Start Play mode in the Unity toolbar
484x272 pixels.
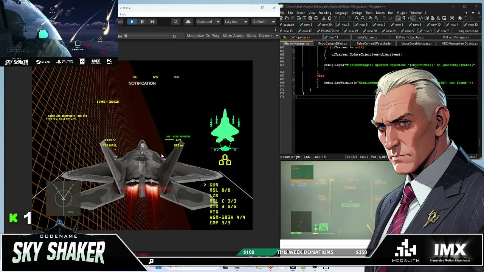(132, 22)
